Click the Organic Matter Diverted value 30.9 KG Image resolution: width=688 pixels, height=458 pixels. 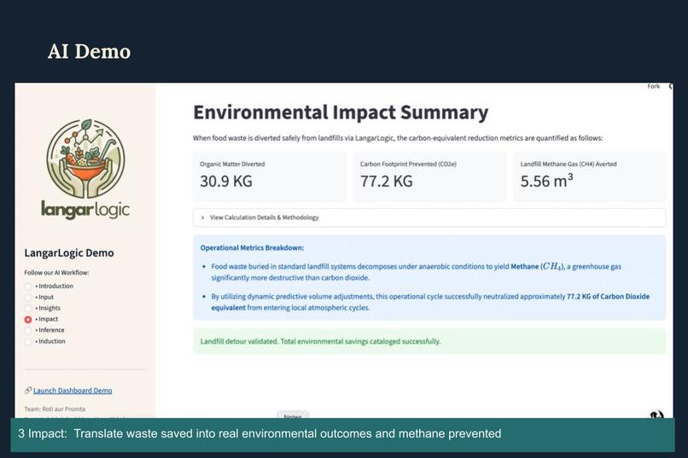pyautogui.click(x=226, y=181)
